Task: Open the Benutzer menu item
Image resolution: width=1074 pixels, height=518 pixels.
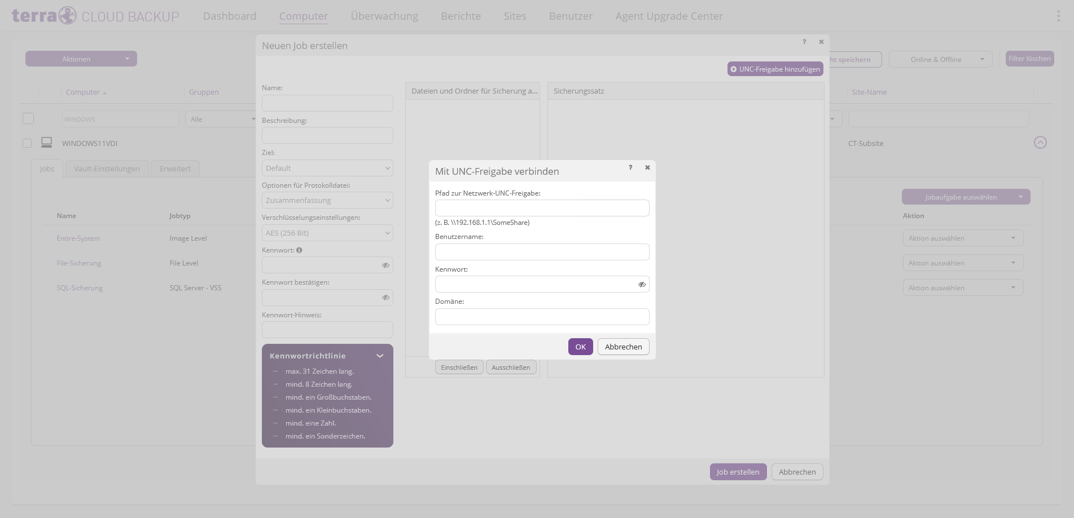Action: coord(571,16)
